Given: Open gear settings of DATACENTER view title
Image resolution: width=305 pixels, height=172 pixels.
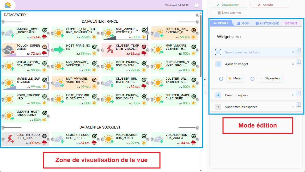Looking at the screenshot, I should pyautogui.click(x=197, y=15).
